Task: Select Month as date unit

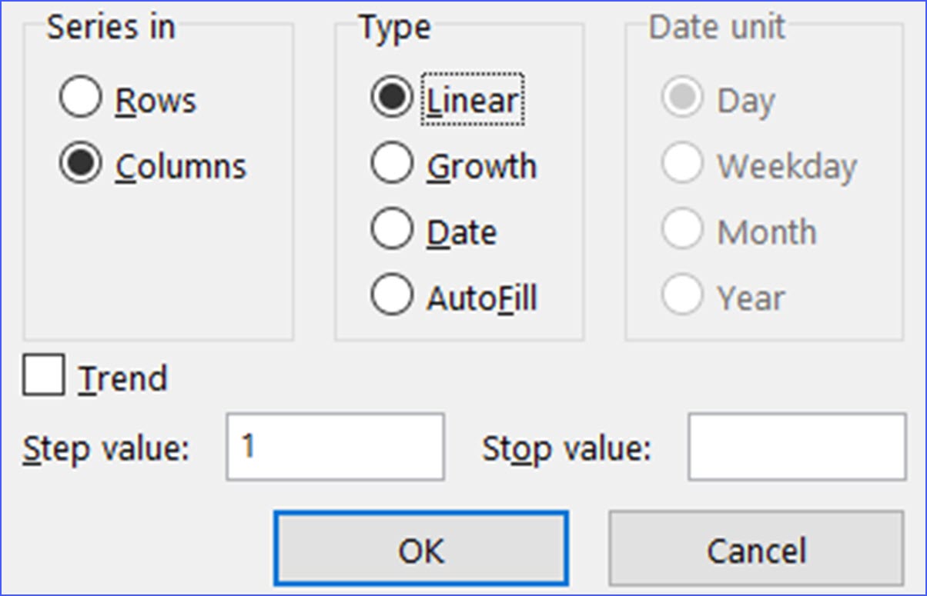Action: point(682,228)
